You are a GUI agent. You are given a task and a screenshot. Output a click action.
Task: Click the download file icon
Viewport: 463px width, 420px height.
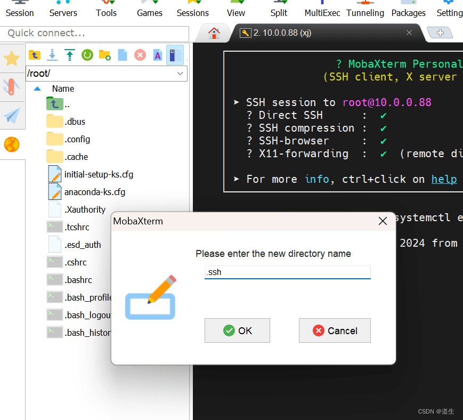[x=52, y=55]
